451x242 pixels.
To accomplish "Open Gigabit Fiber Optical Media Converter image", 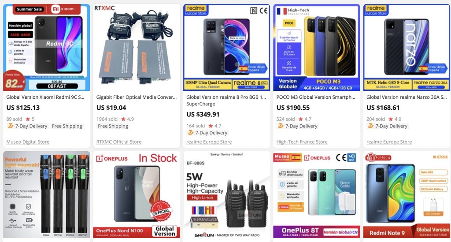I will pyautogui.click(x=137, y=48).
